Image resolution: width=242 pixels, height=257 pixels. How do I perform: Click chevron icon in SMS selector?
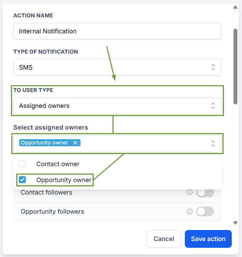click(213, 67)
